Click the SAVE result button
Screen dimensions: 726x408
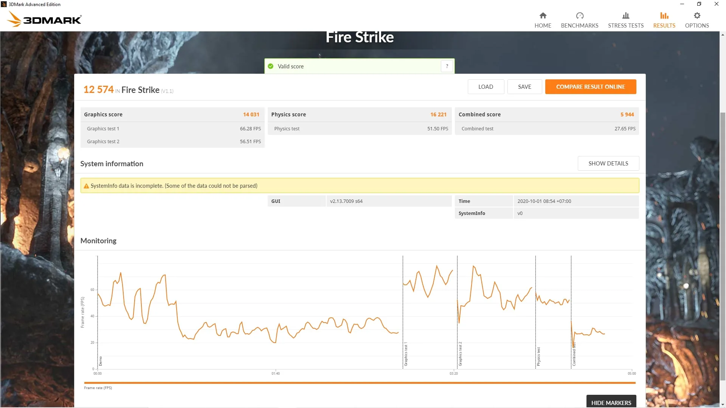click(x=524, y=87)
